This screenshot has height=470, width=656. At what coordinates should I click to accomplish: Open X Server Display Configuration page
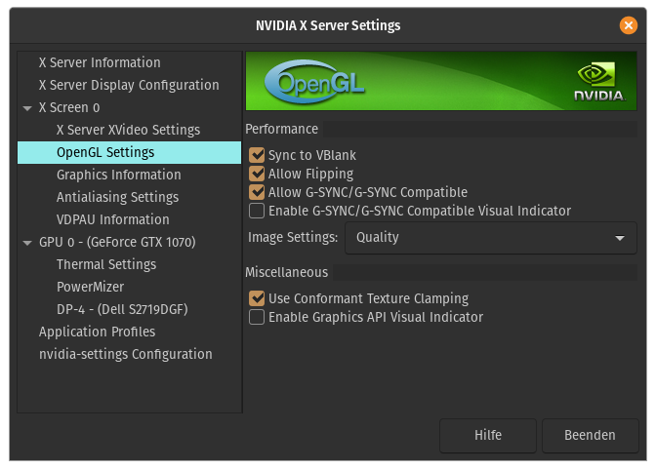coord(129,85)
